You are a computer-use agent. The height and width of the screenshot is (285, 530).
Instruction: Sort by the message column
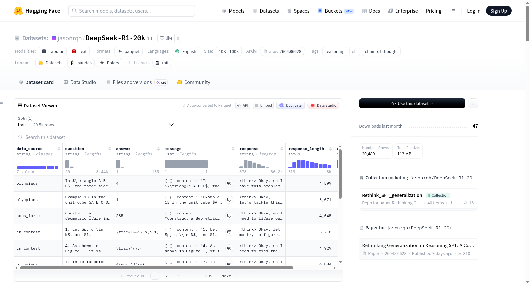pyautogui.click(x=233, y=149)
